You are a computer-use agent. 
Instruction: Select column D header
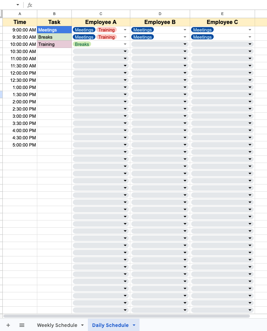coord(160,14)
